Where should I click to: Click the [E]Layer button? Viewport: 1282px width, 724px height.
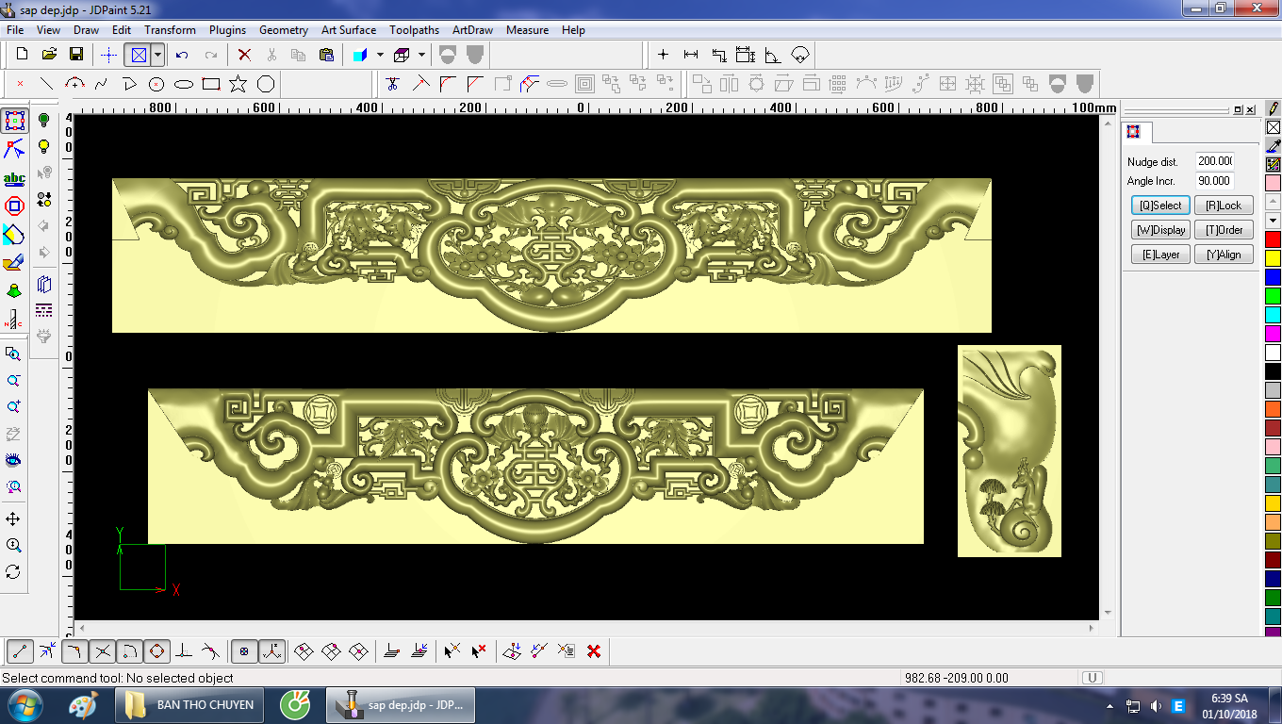coord(1160,255)
